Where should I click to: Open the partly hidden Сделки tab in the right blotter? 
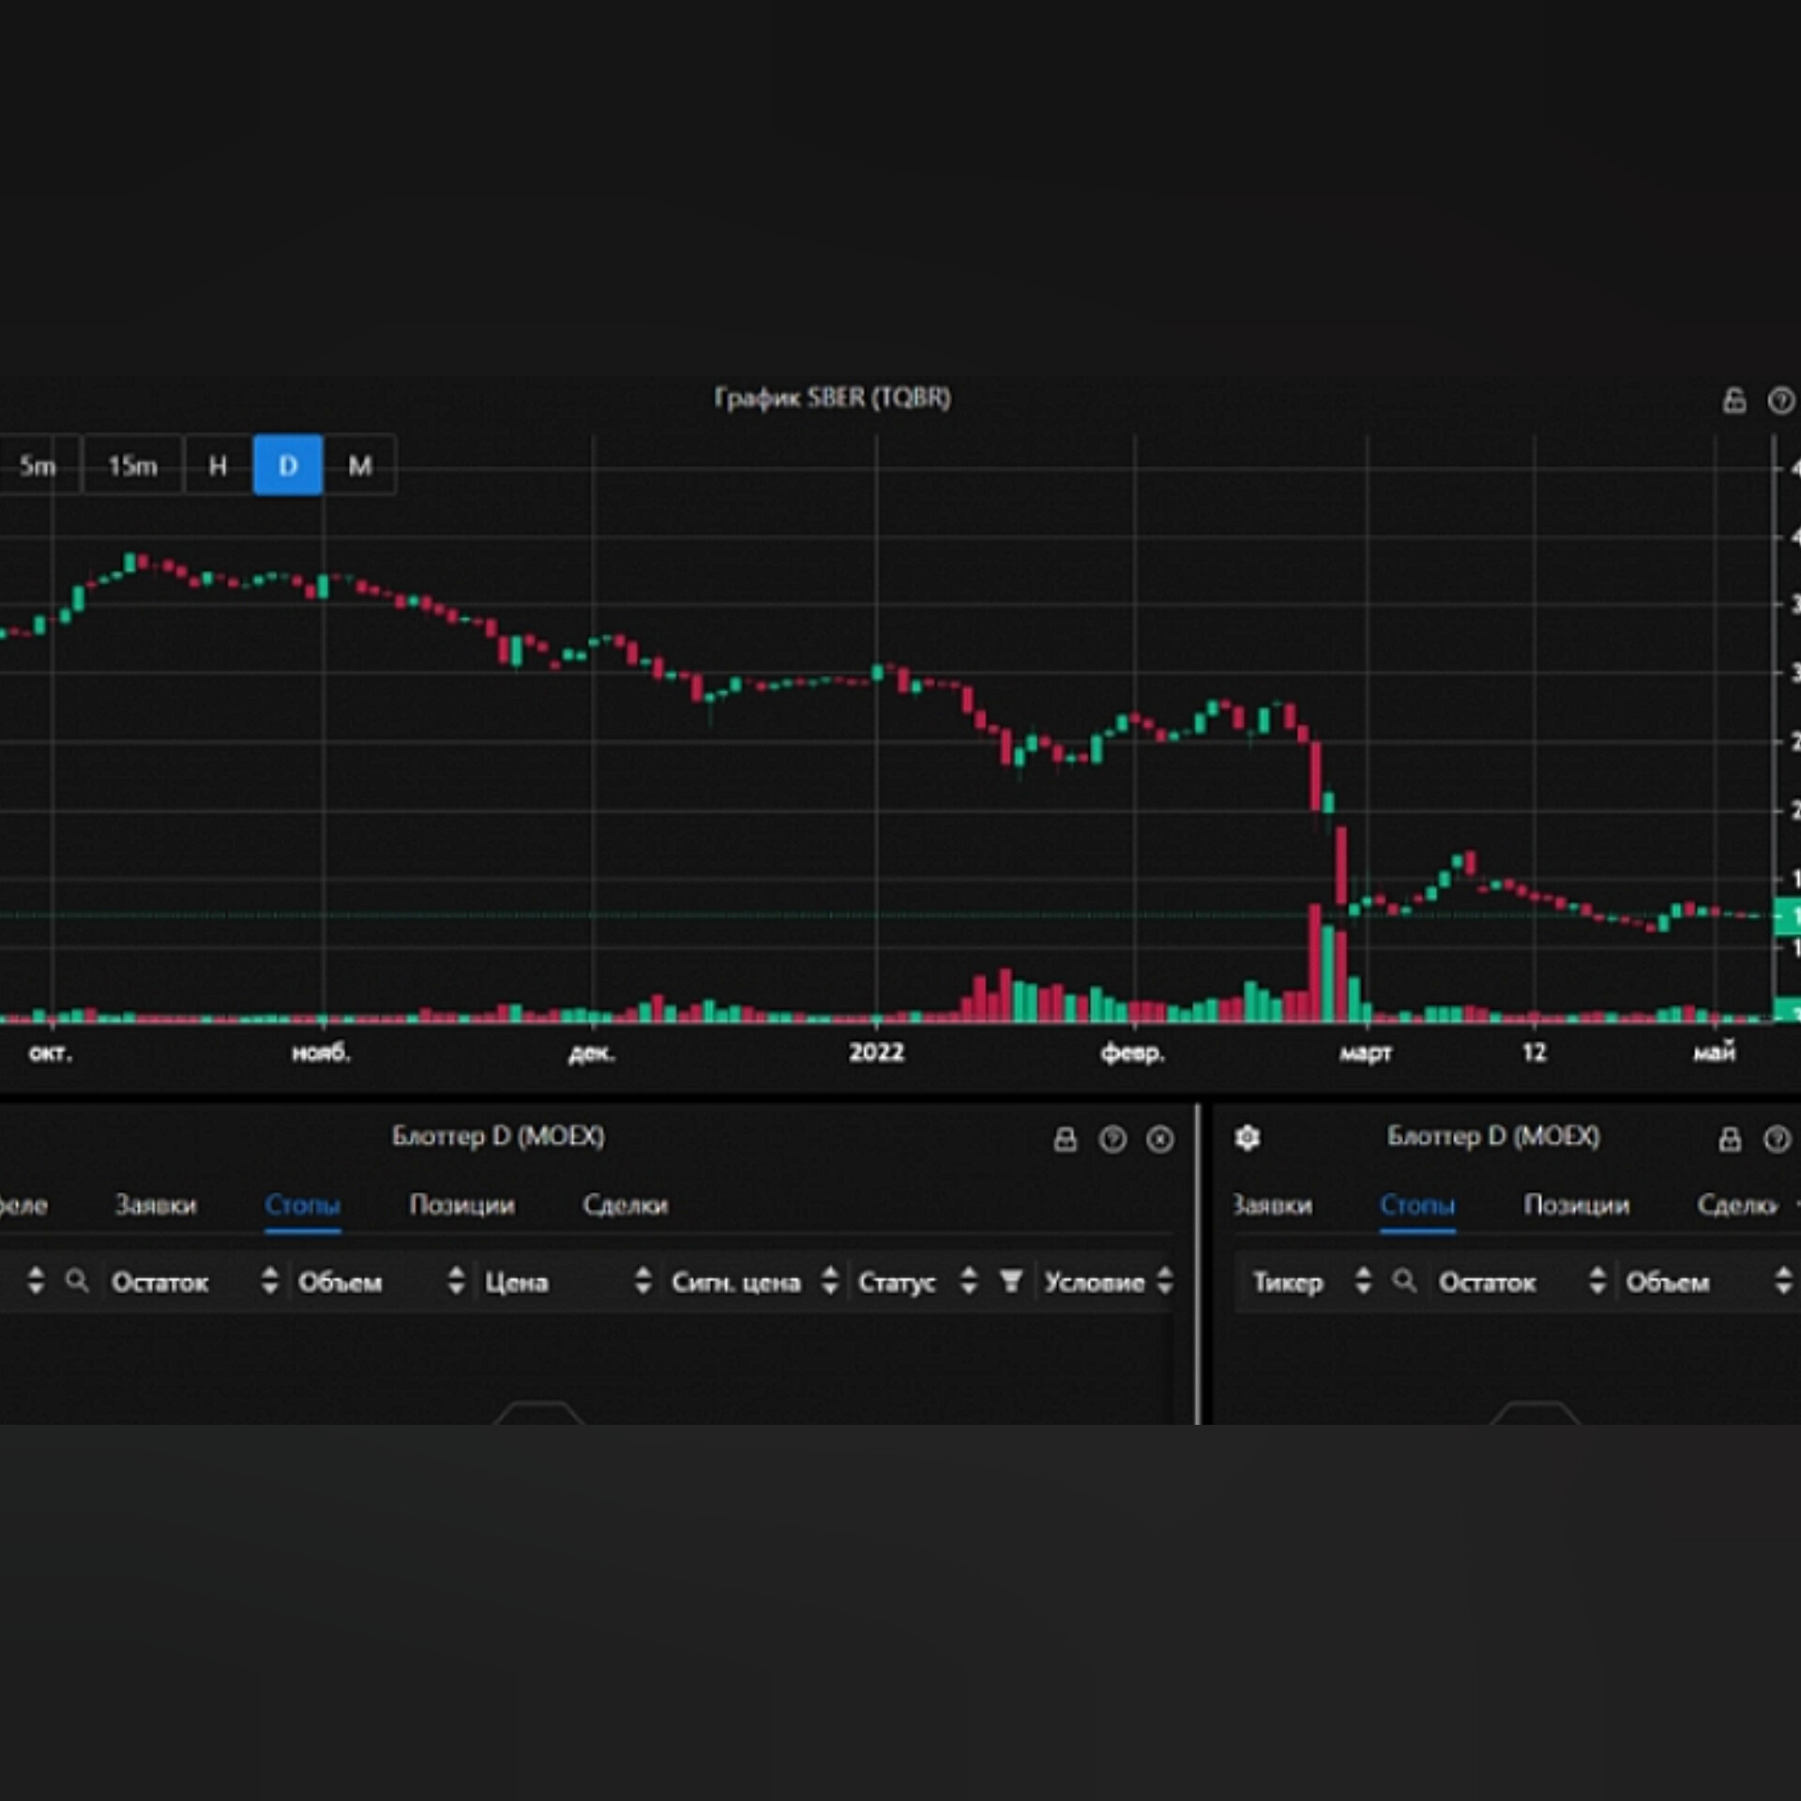coord(1737,1205)
